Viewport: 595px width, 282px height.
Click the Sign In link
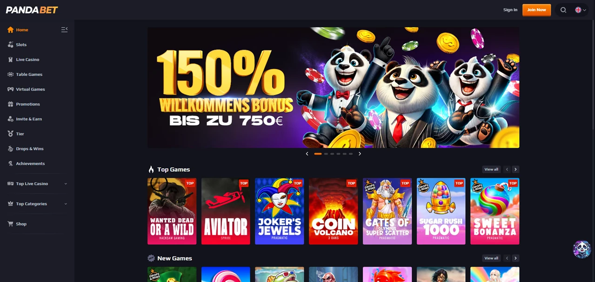[510, 10]
